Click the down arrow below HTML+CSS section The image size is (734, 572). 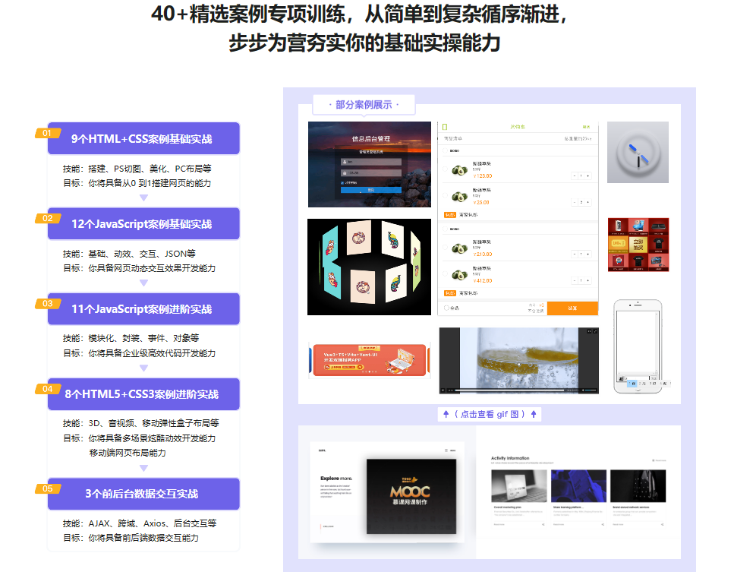point(143,198)
